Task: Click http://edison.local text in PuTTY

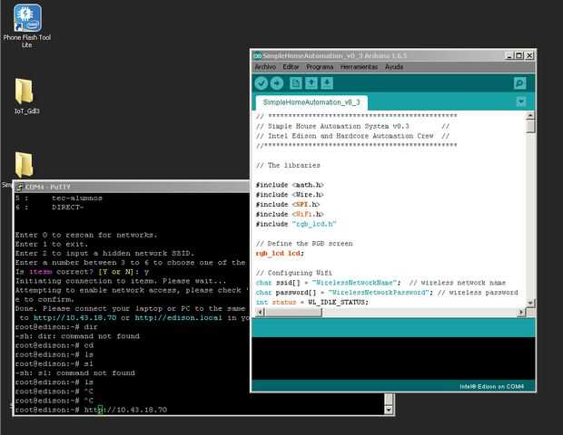Action: pos(179,318)
